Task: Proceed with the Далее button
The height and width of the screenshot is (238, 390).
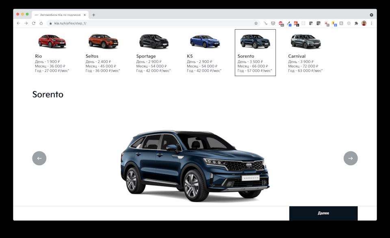Action: pos(323,213)
